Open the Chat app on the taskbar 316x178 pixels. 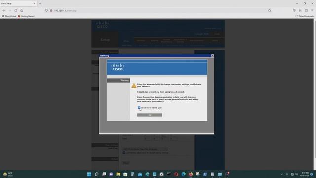(111, 174)
